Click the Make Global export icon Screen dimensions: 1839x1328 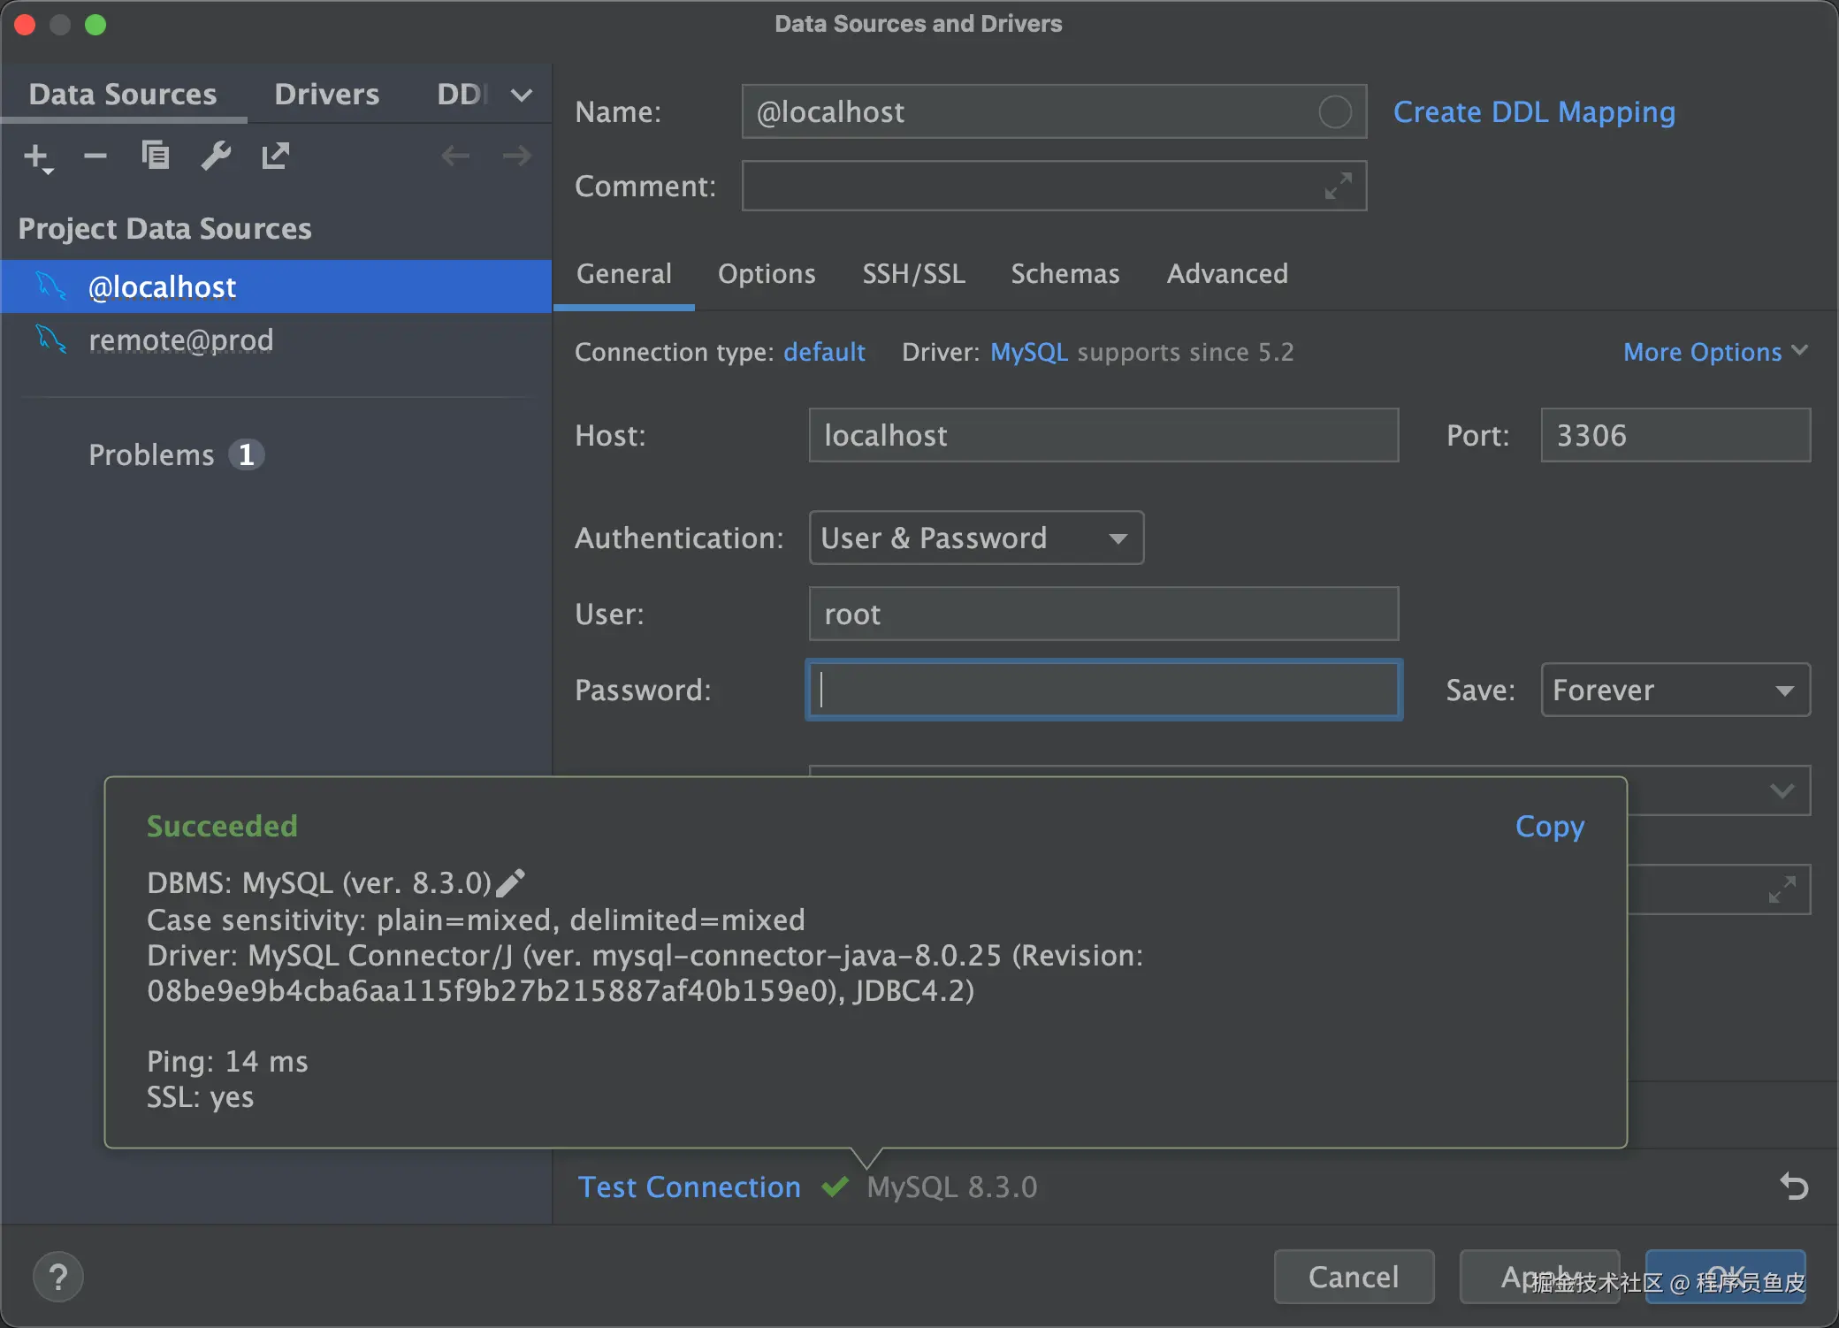coord(276,156)
